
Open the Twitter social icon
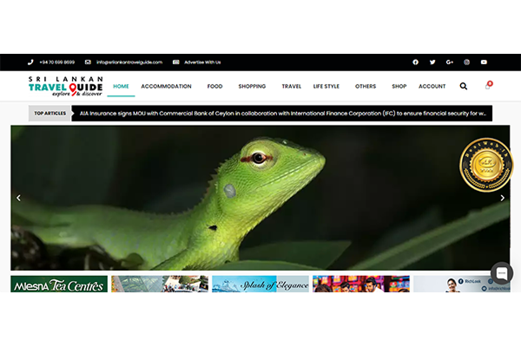[x=432, y=62]
